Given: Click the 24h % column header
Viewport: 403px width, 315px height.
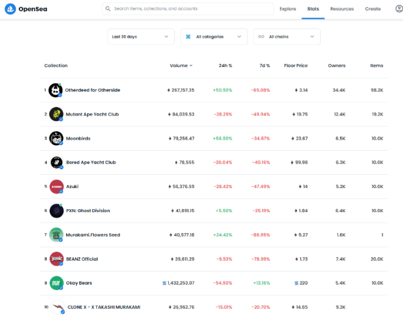Looking at the screenshot, I should (226, 66).
